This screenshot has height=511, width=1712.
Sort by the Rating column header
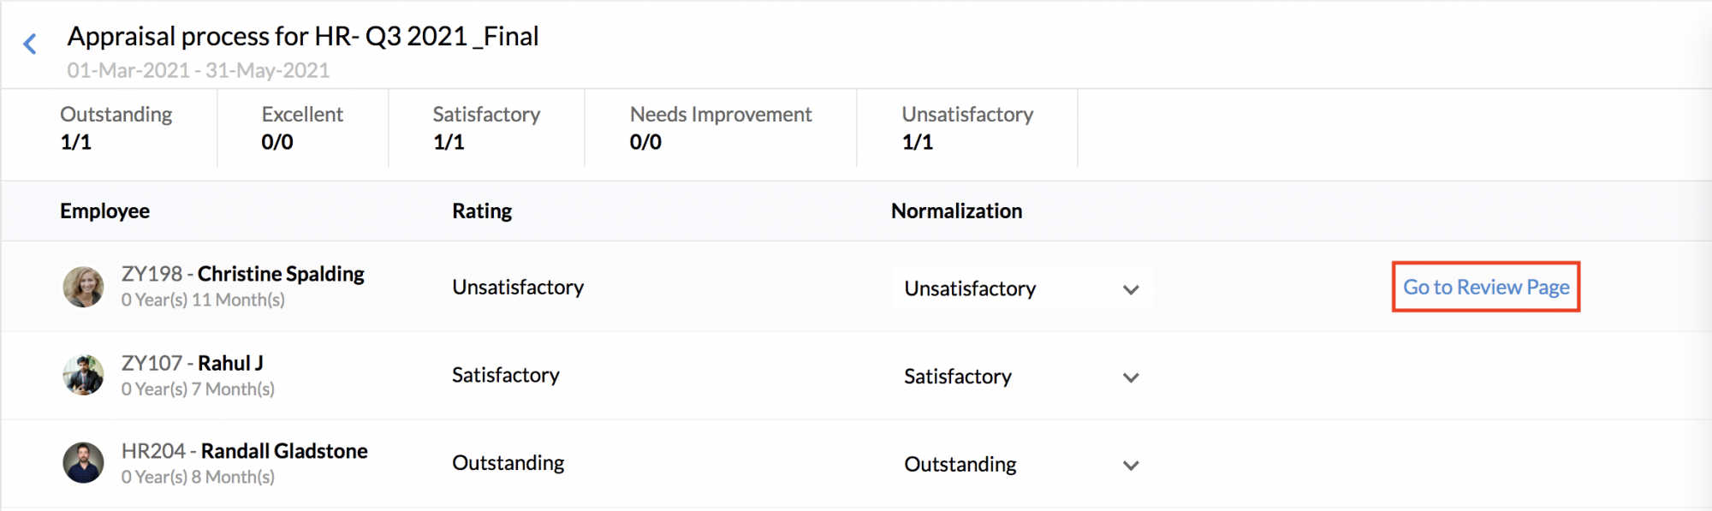(x=482, y=211)
